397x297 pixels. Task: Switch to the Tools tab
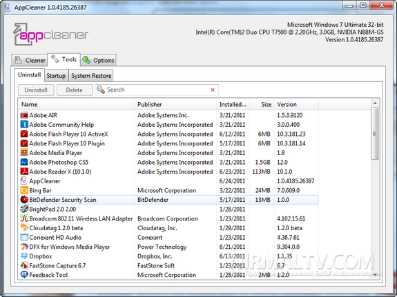click(64, 59)
